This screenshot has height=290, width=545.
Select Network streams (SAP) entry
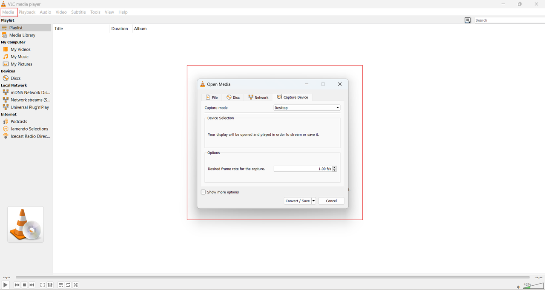(x=26, y=100)
